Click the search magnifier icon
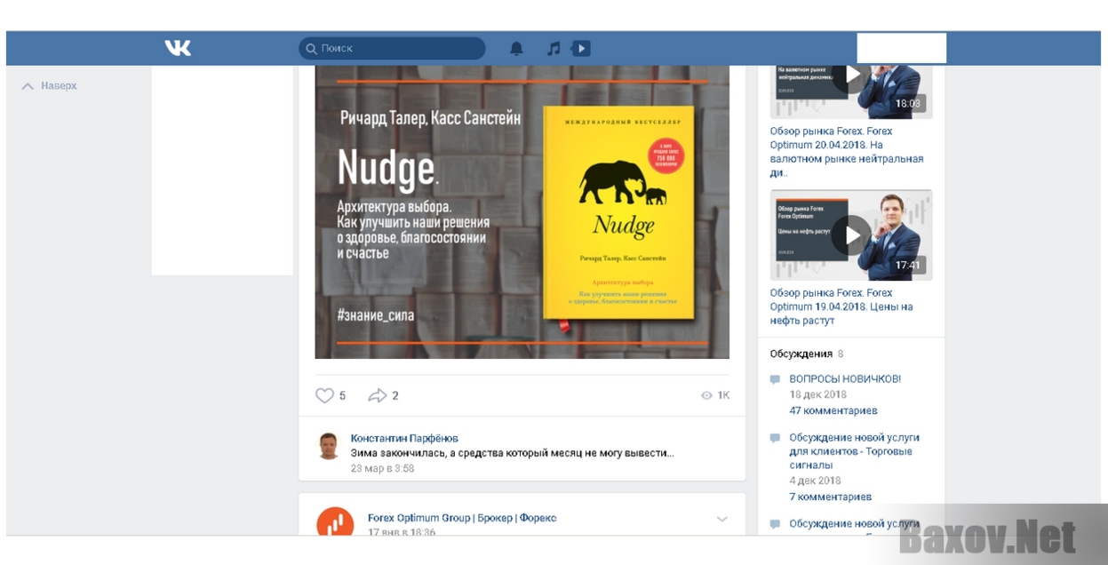 click(311, 49)
